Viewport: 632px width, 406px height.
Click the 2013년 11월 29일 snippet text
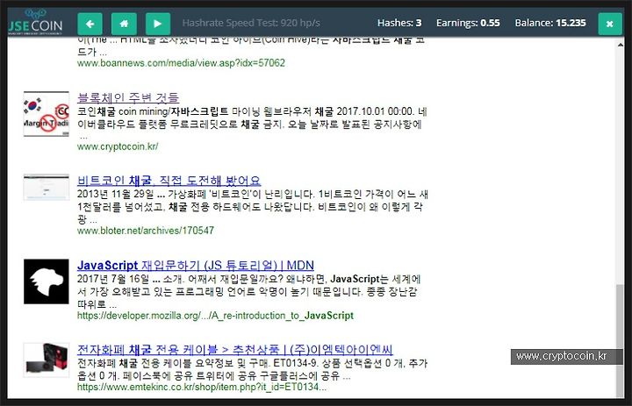click(253, 207)
